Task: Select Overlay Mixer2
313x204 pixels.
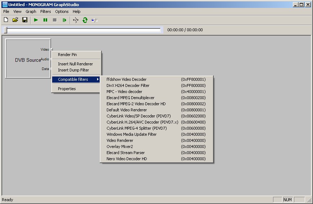Action: [x=157, y=147]
